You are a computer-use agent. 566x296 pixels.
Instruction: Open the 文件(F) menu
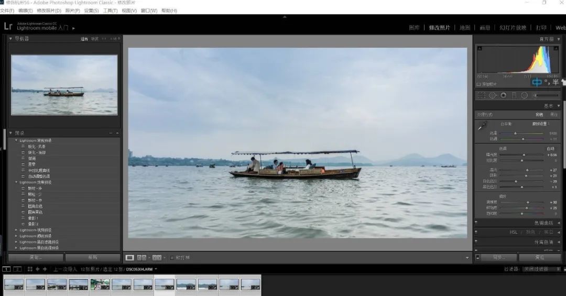[x=7, y=10]
